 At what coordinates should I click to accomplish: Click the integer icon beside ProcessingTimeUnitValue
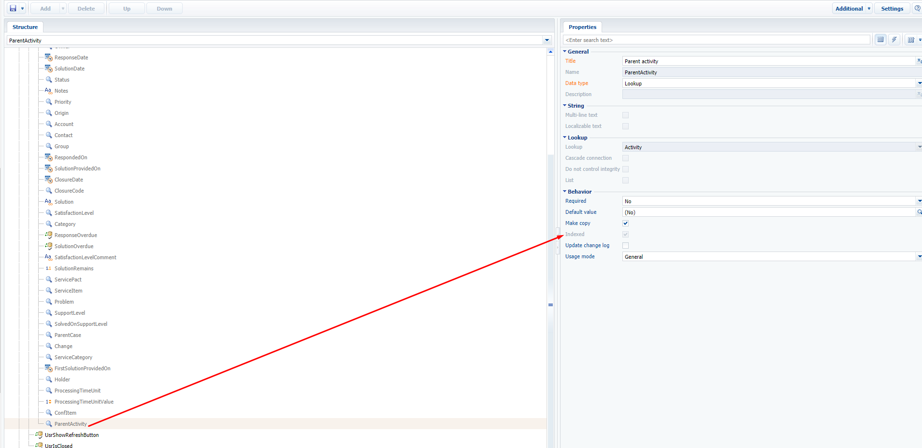click(x=49, y=402)
